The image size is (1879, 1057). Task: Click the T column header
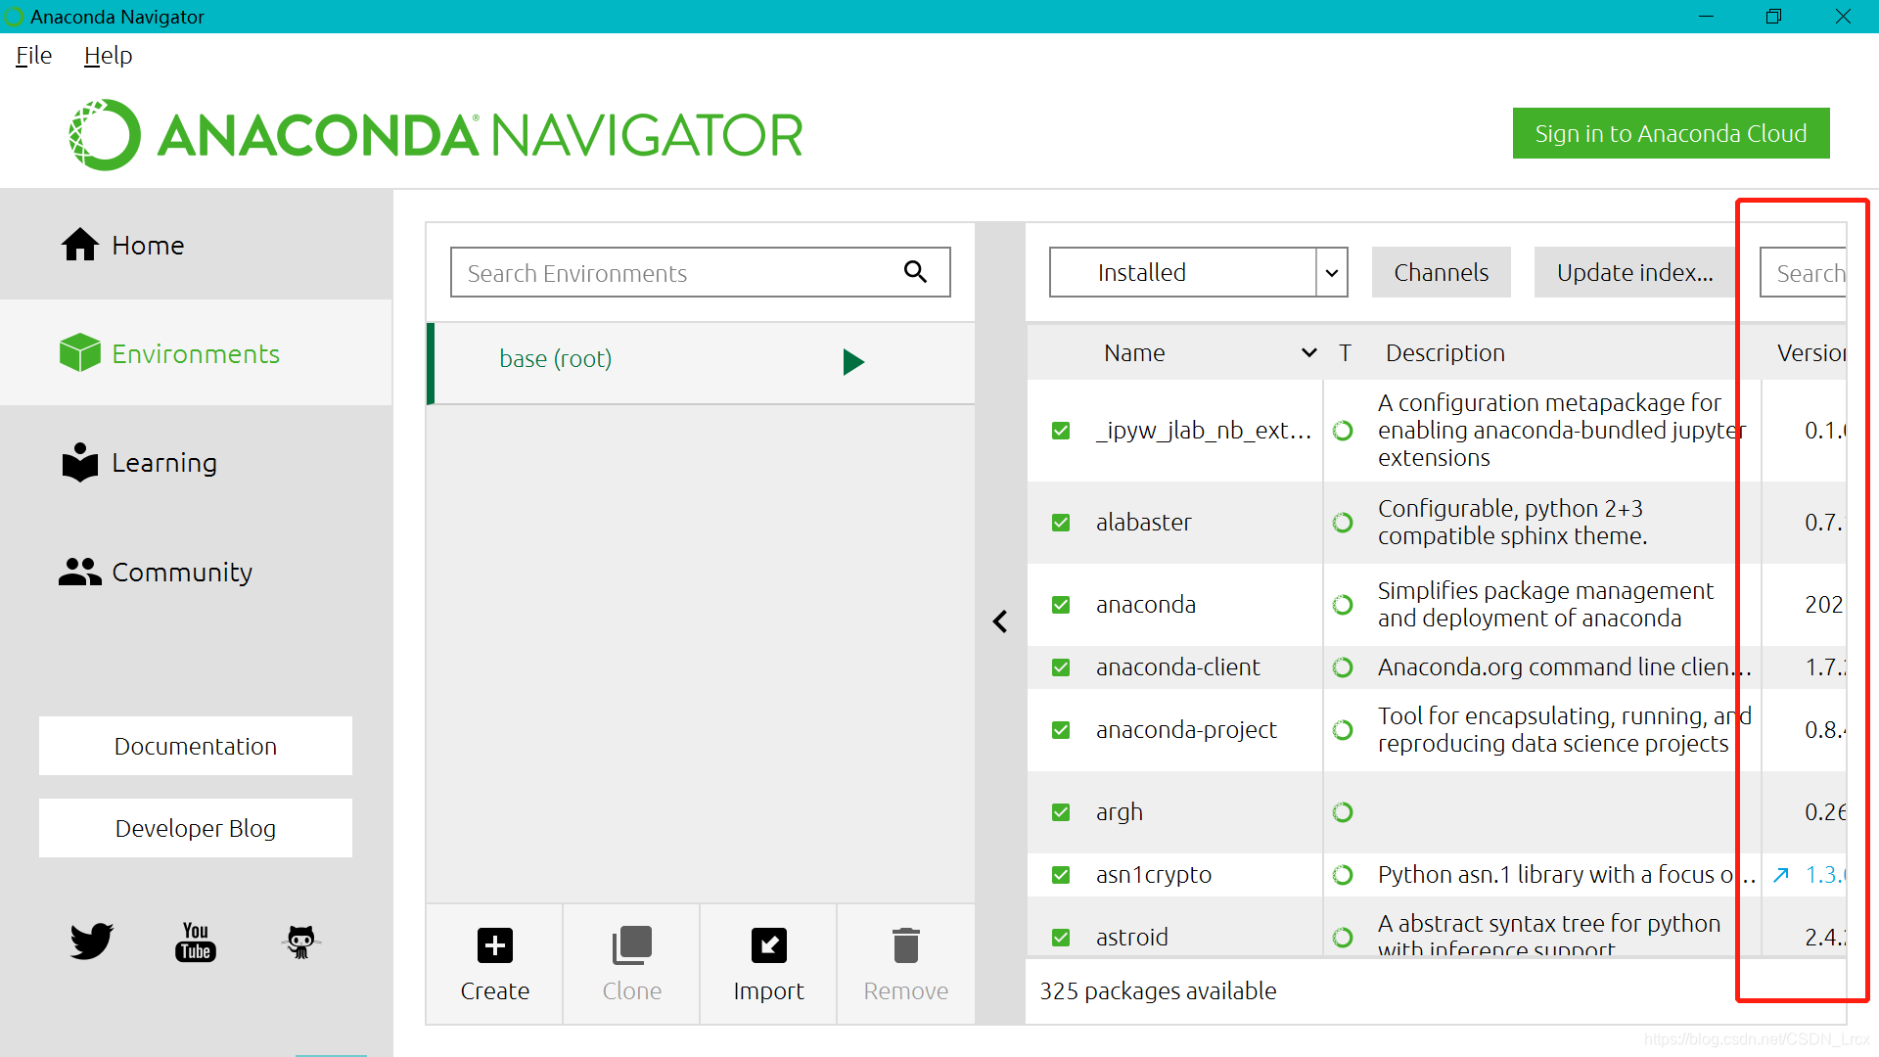(x=1345, y=353)
